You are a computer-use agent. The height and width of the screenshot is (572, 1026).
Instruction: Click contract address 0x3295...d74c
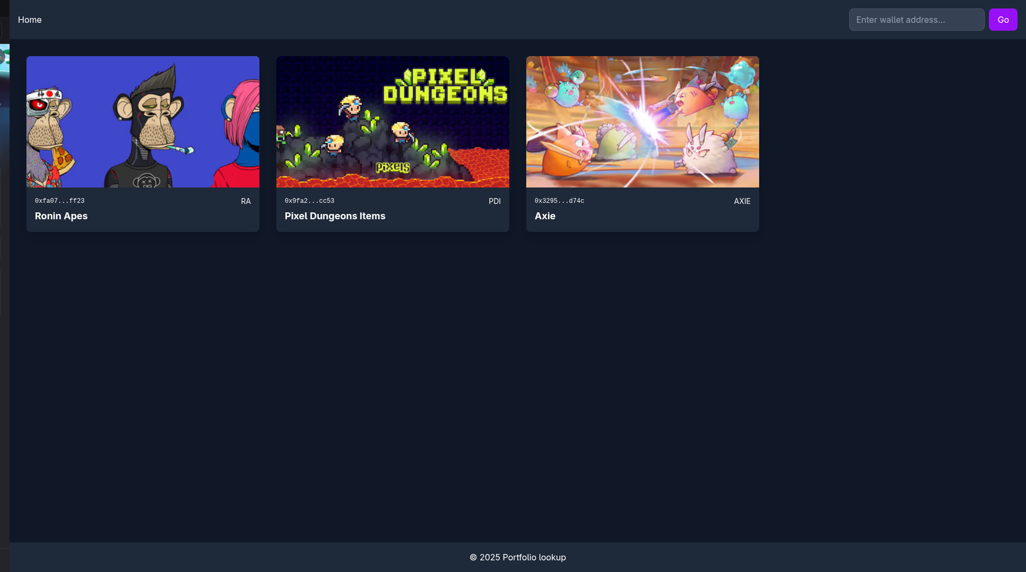[559, 201]
